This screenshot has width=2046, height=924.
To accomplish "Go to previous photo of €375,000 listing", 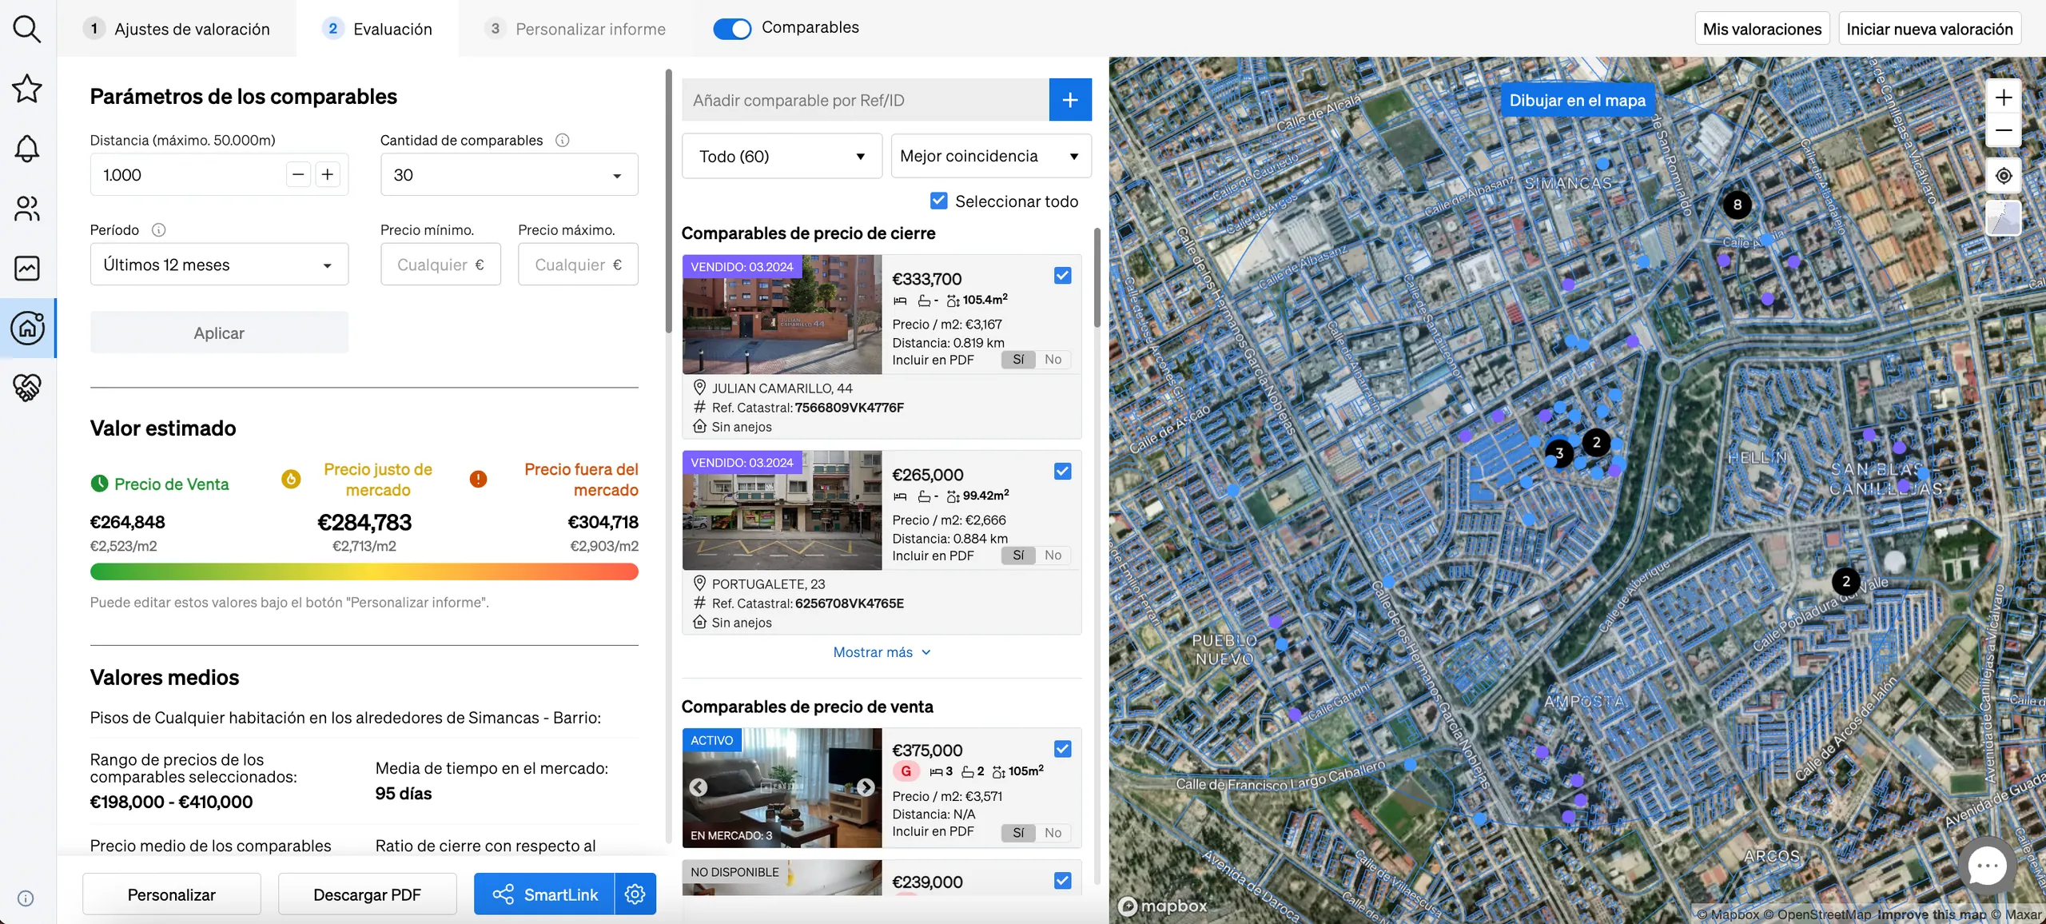I will [699, 787].
